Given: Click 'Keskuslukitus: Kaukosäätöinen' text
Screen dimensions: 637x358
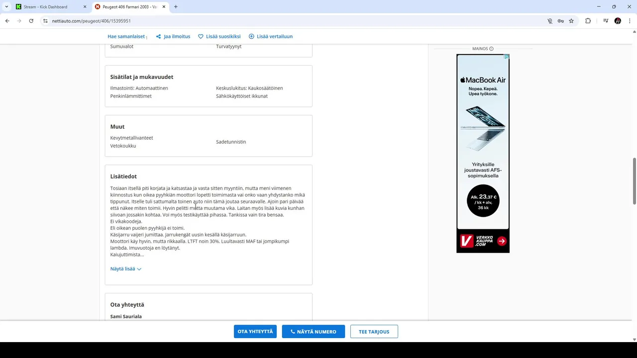Looking at the screenshot, I should [x=249, y=88].
